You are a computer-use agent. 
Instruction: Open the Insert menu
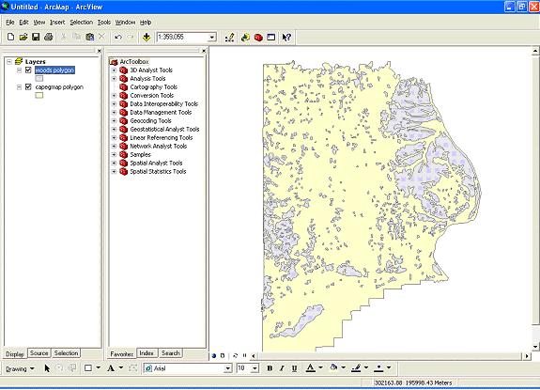coord(57,22)
